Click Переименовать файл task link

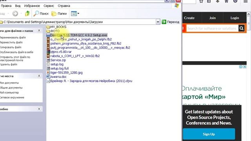tap(13, 38)
